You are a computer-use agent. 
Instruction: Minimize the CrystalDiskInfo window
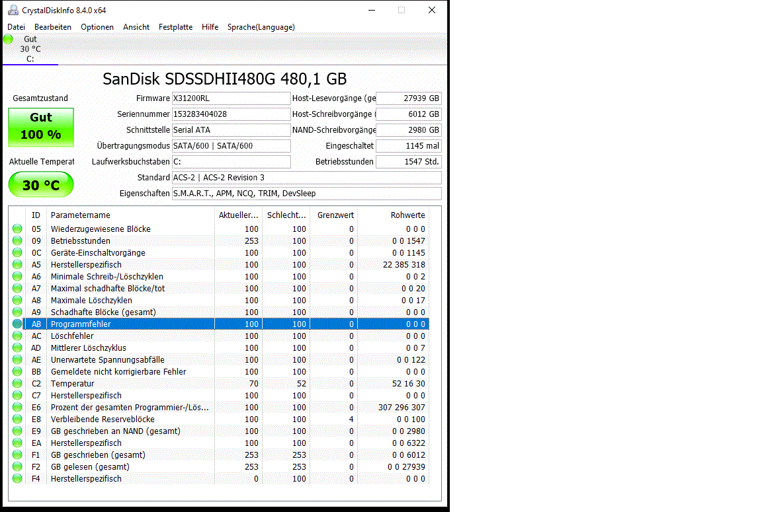click(372, 10)
